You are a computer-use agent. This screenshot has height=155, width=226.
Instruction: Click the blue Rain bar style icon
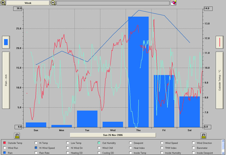click(x=6, y=42)
